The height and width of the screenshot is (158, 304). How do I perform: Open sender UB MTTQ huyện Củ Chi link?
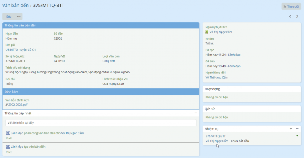click(x=21, y=50)
